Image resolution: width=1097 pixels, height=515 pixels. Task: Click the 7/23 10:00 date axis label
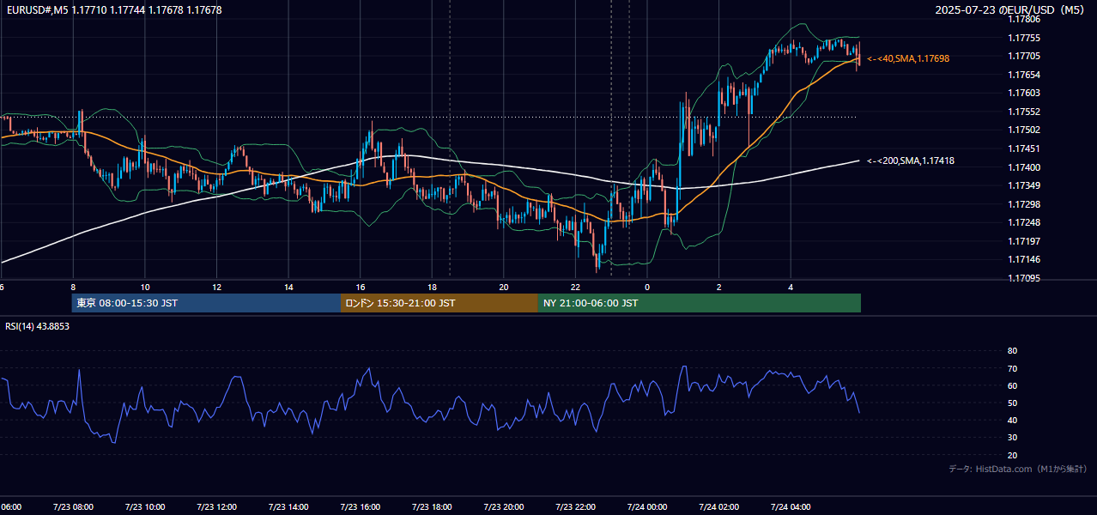pos(145,507)
